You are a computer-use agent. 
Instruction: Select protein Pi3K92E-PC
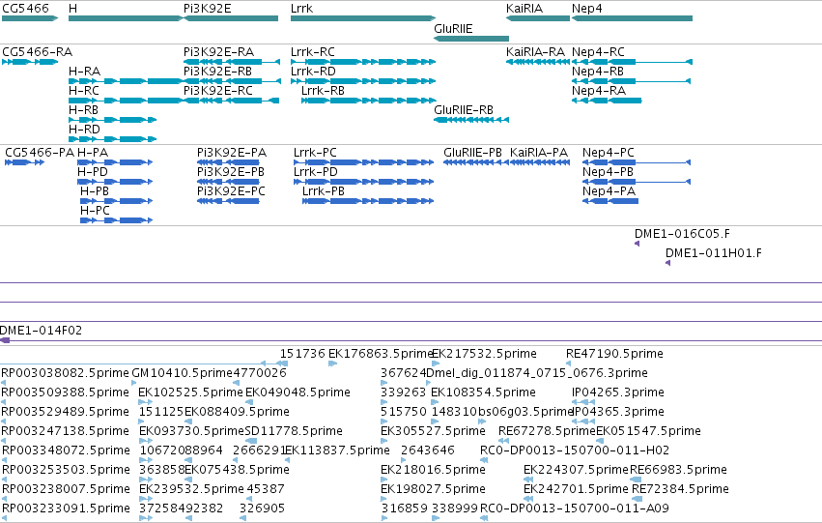click(x=228, y=201)
